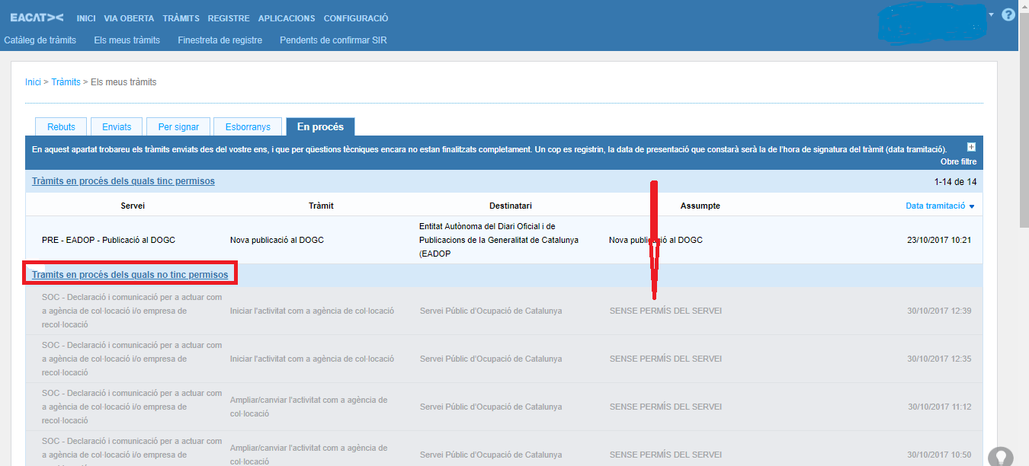This screenshot has height=466, width=1029.
Task: Click the EACAT logo
Action: (x=37, y=18)
